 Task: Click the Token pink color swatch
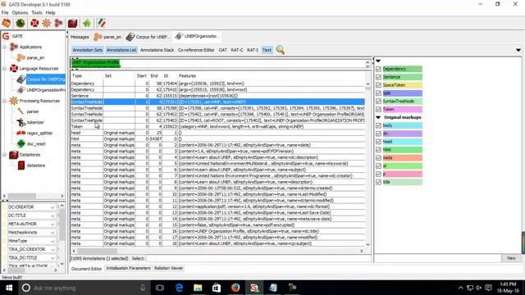[x=403, y=109]
